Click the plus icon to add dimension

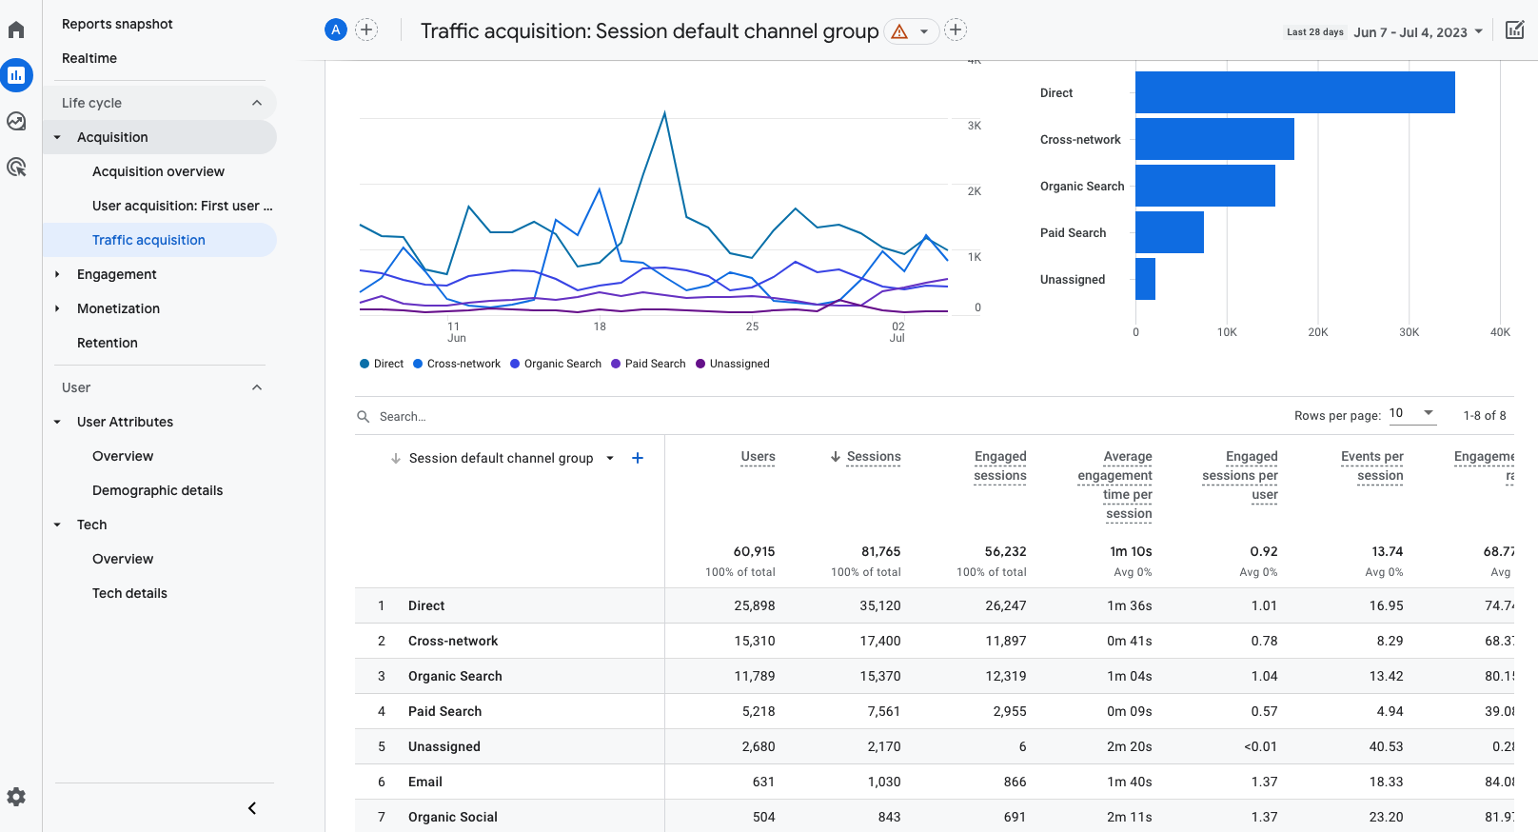pyautogui.click(x=638, y=458)
